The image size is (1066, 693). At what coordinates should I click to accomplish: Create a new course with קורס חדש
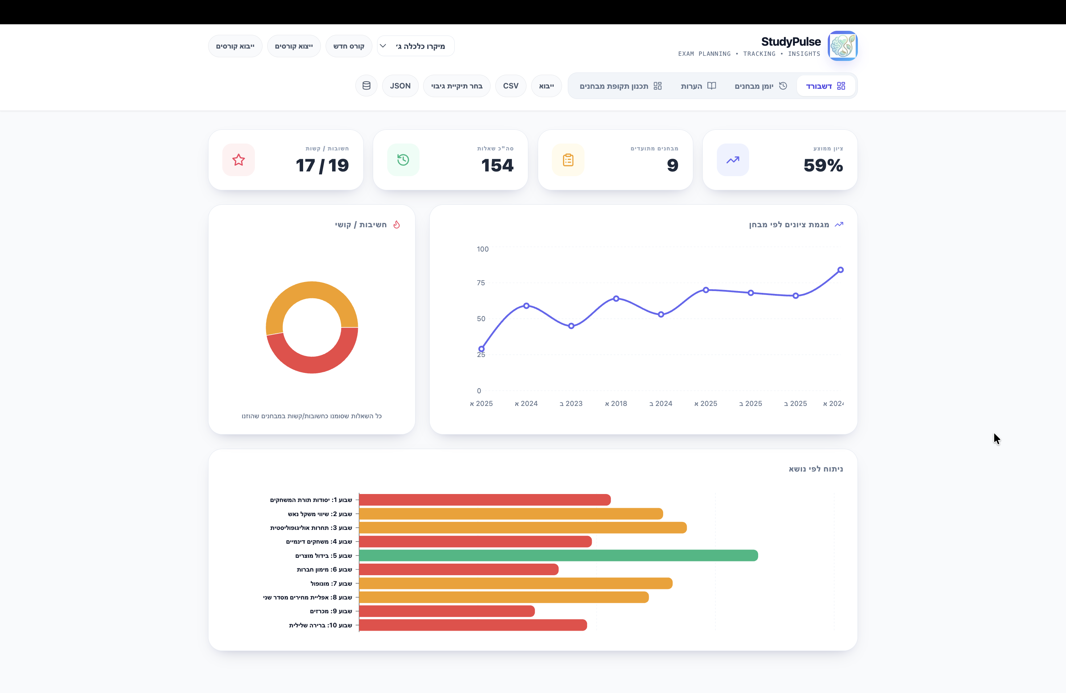349,45
